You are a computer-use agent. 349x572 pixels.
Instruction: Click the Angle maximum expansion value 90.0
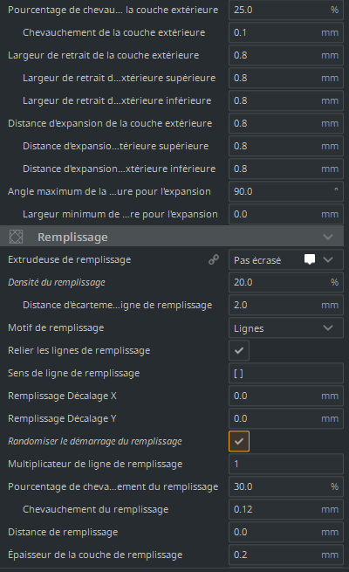pos(286,191)
